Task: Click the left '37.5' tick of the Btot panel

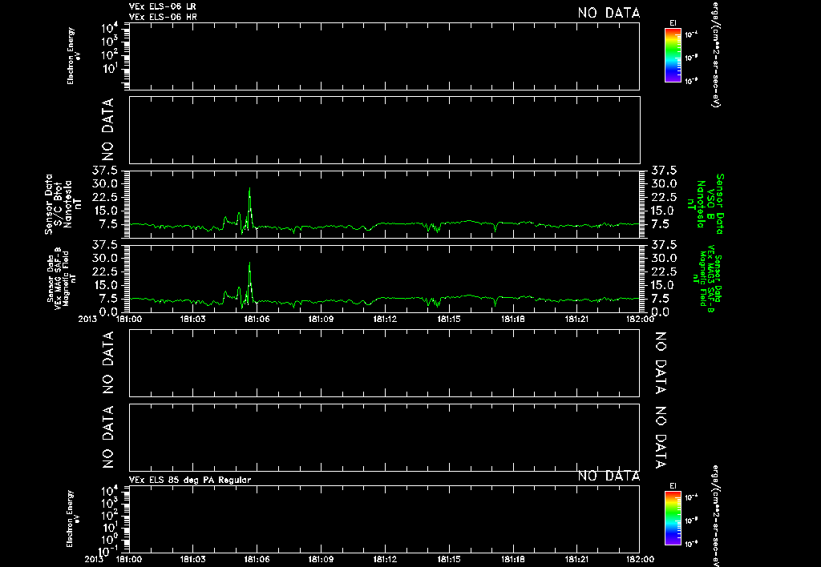Action: [x=107, y=170]
